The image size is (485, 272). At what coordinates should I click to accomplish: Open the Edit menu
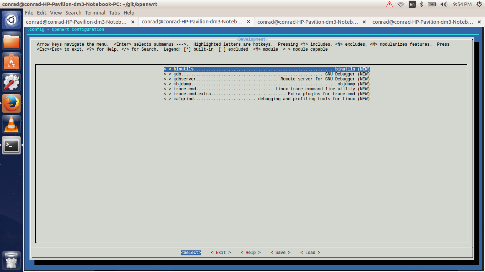coord(42,13)
